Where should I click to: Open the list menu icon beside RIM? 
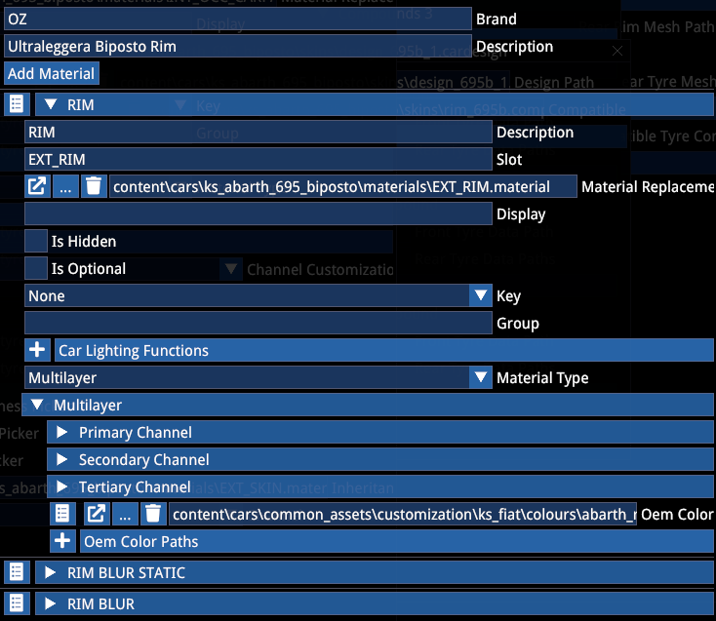[x=17, y=104]
